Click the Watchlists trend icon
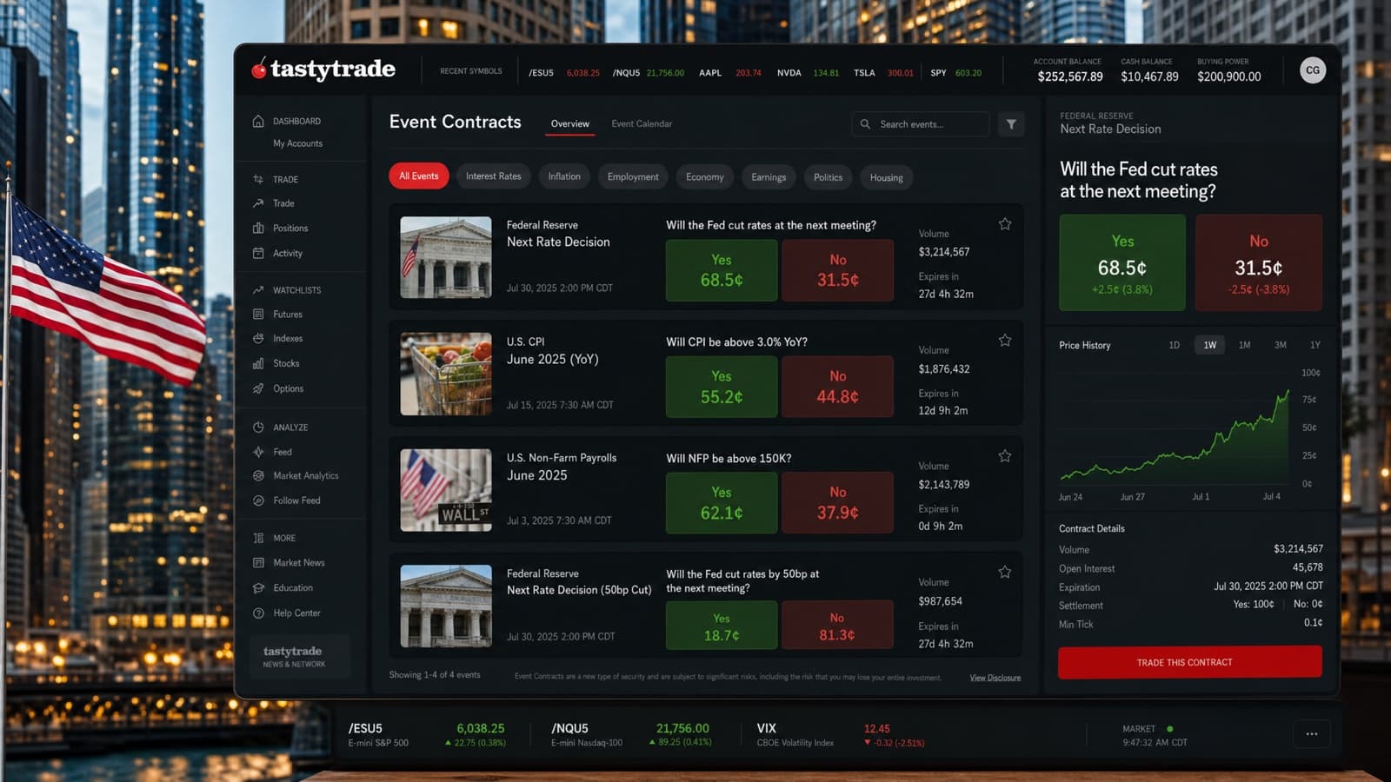This screenshot has height=782, width=1391. (258, 289)
